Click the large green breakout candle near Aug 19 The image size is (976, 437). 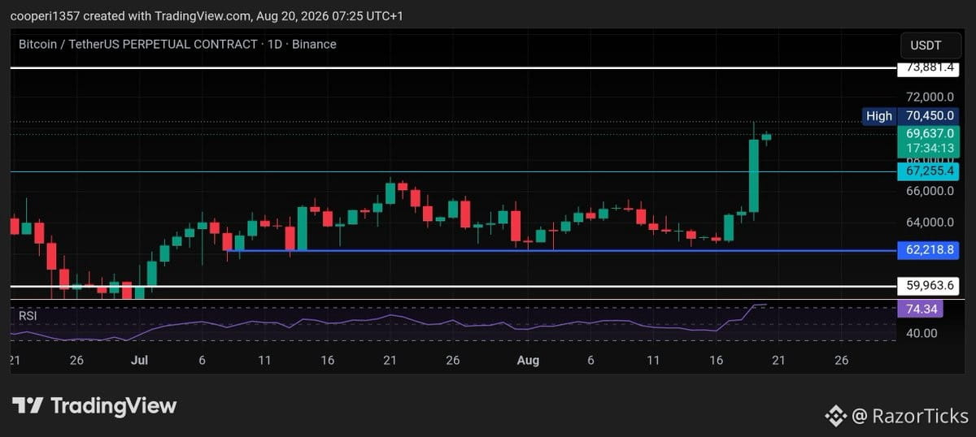pyautogui.click(x=754, y=175)
